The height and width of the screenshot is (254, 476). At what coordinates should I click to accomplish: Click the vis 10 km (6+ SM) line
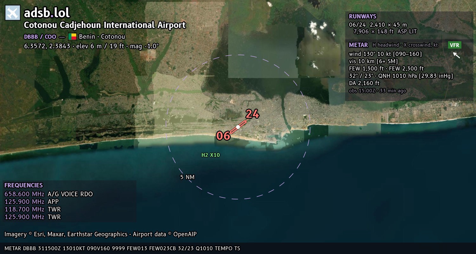374,61
